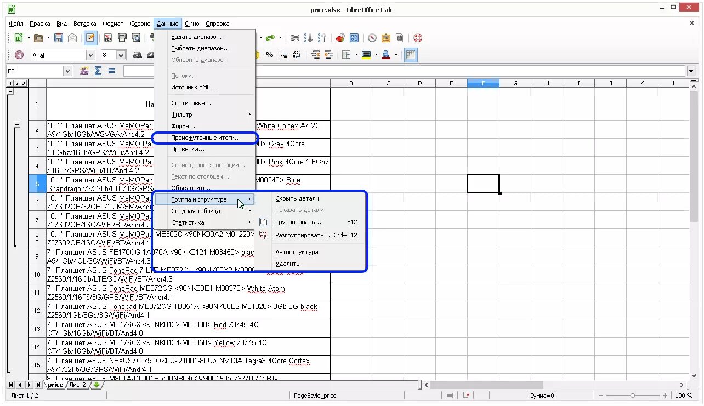Click the green Redo arrow icon
Image resolution: width=704 pixels, height=406 pixels.
(270, 38)
